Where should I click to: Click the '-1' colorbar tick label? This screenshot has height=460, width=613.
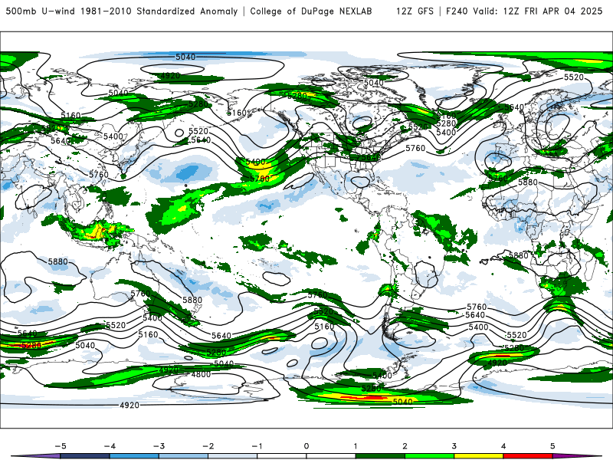click(257, 446)
